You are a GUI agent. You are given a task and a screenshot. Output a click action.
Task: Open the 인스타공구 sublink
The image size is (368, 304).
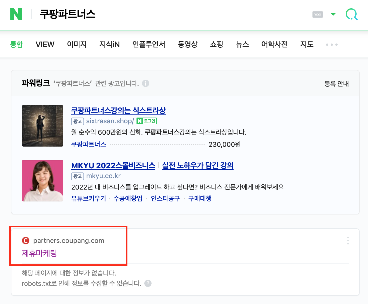(165, 198)
